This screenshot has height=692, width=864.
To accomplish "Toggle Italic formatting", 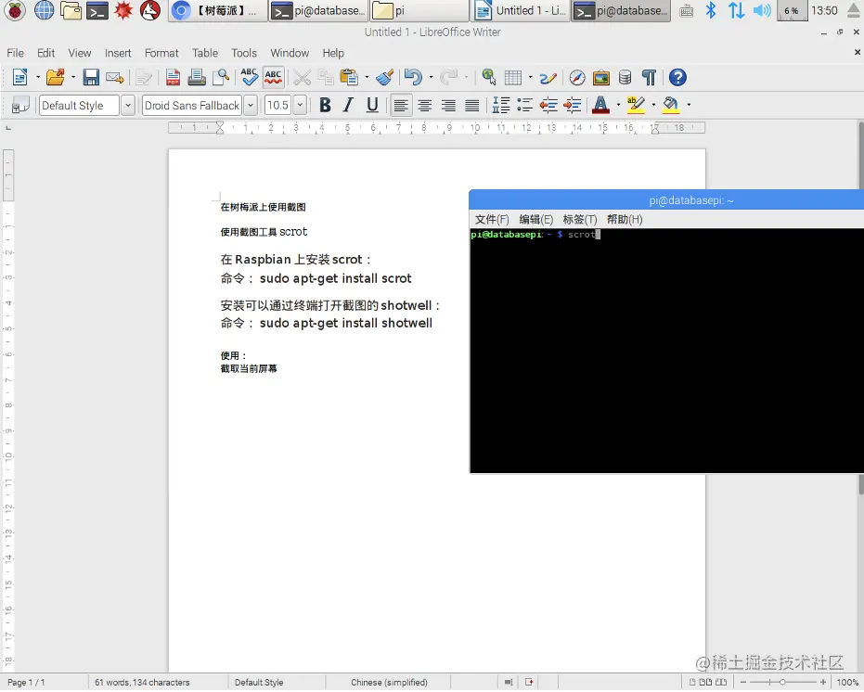I will (348, 105).
